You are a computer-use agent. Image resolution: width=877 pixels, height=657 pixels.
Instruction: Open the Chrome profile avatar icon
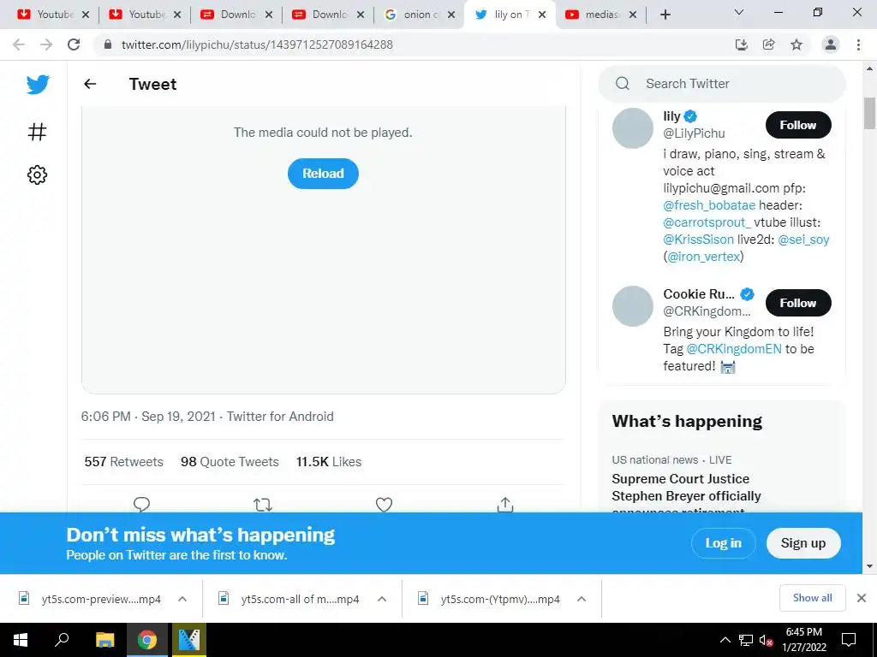[x=831, y=44]
